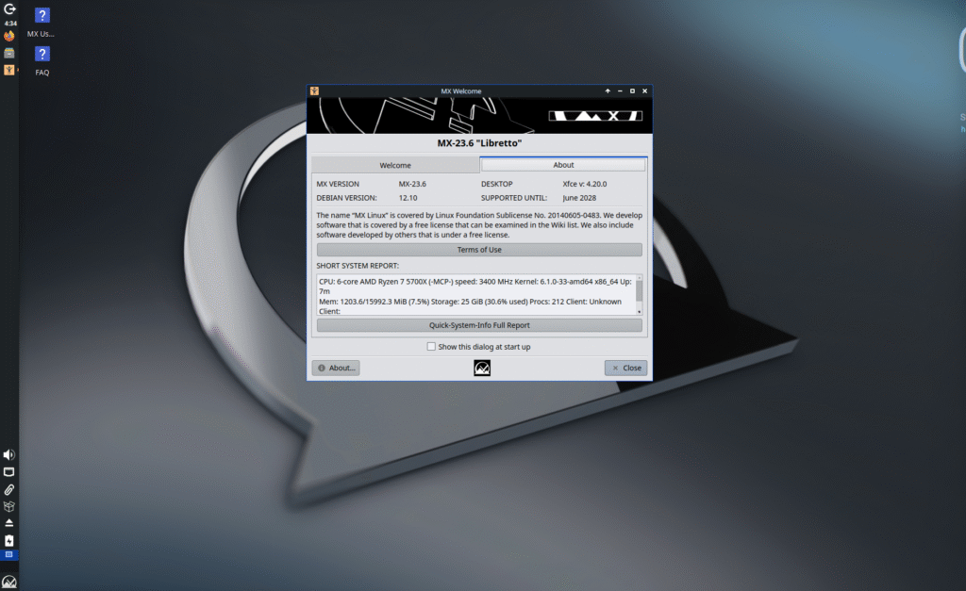Click the display icon in the panel tray

9,472
